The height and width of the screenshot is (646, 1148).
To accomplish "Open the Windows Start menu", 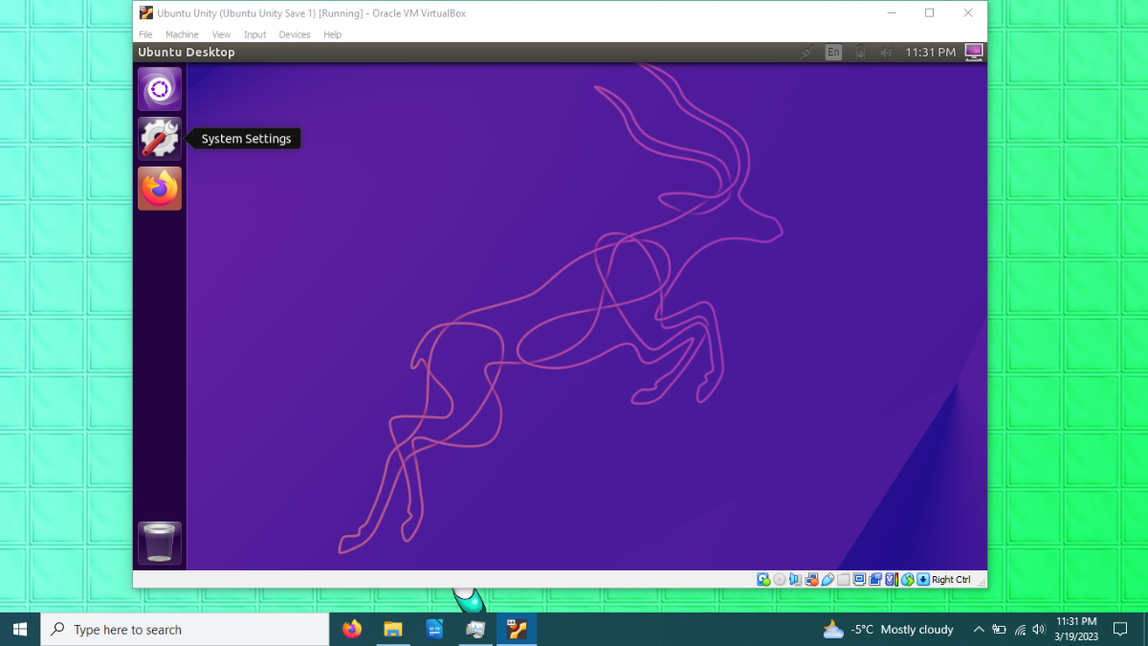I will point(20,629).
